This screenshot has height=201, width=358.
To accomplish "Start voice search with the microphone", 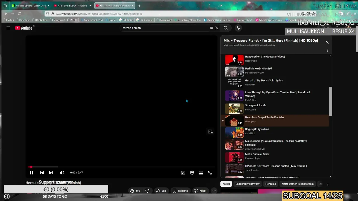I will pos(238,28).
